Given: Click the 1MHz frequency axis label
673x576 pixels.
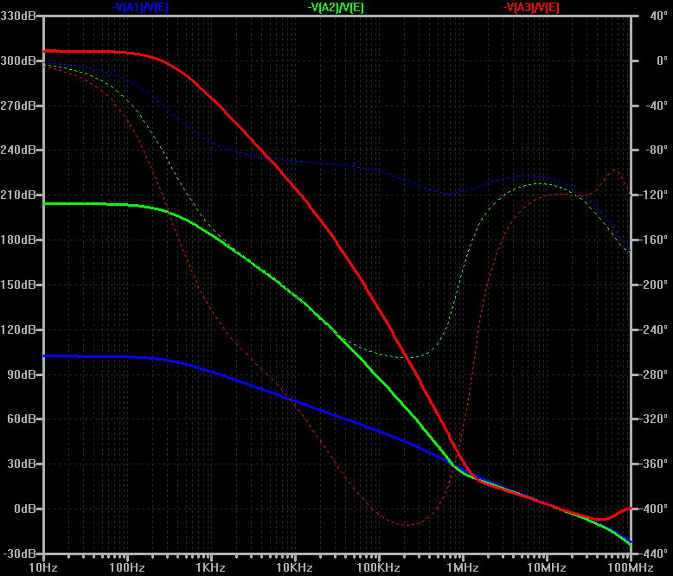Looking at the screenshot, I should (462, 568).
